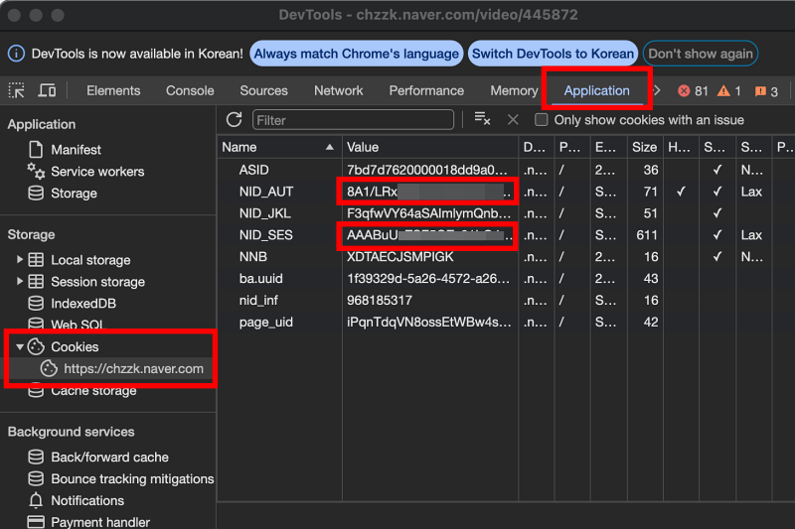Click value 968185317
Screen dimensions: 795x529
click(380, 301)
